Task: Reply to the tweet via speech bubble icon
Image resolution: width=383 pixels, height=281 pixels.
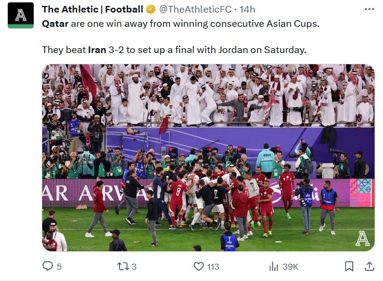Action: click(x=48, y=266)
